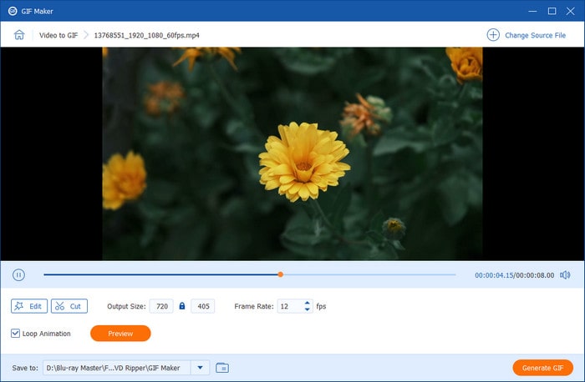This screenshot has height=382, width=585.
Task: Open the Edit tool
Action: 29,306
